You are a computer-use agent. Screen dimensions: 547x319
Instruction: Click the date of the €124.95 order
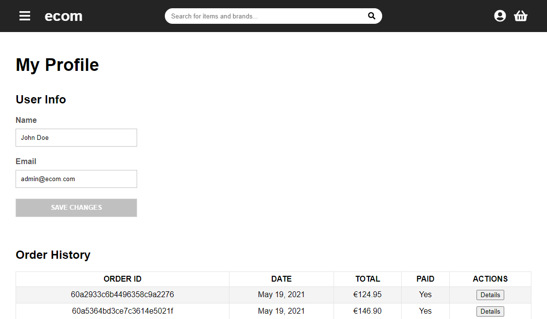click(281, 295)
